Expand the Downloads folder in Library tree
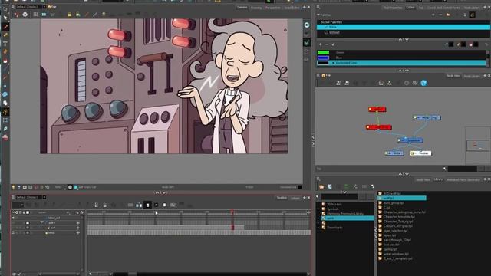Screen dimensions: 491x276 (318, 228)
